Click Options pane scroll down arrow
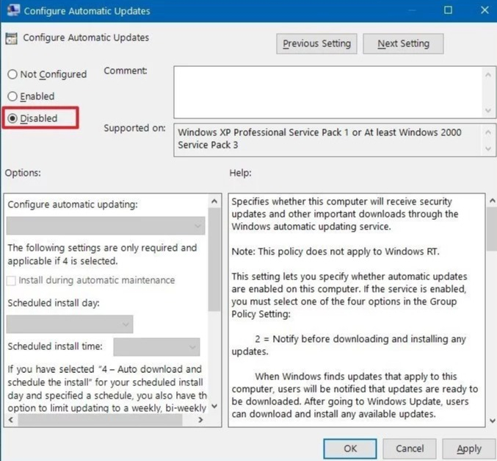 pos(214,406)
